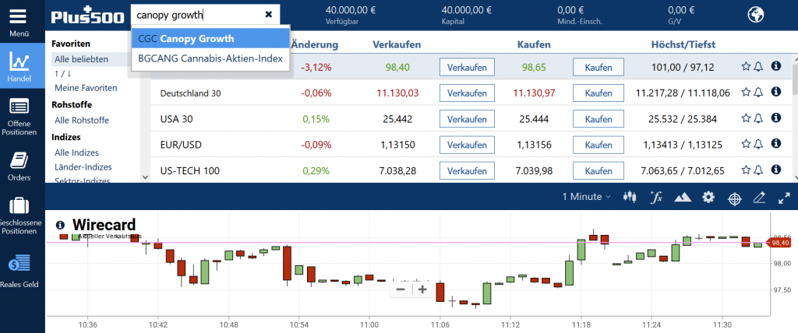Toggle favorite star for EUR/USD
This screenshot has width=798, height=333.
tap(746, 145)
